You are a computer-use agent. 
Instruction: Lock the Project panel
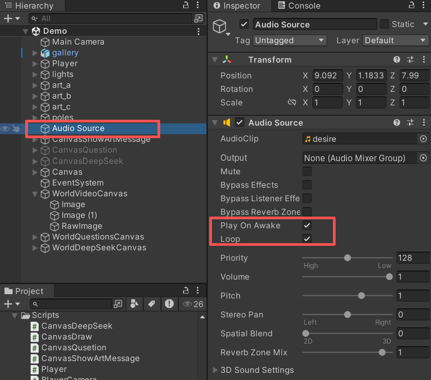pos(186,290)
